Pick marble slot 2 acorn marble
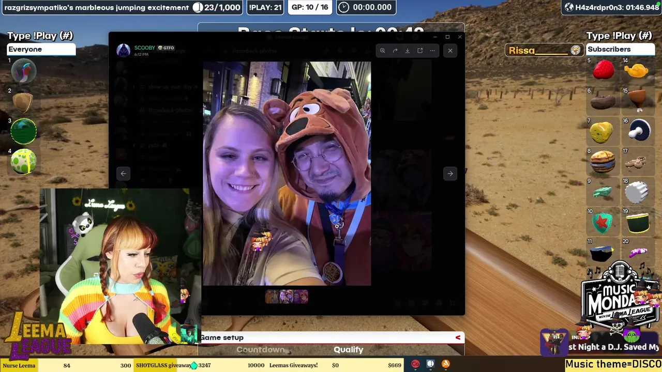This screenshot has height=372, width=662. (x=22, y=101)
